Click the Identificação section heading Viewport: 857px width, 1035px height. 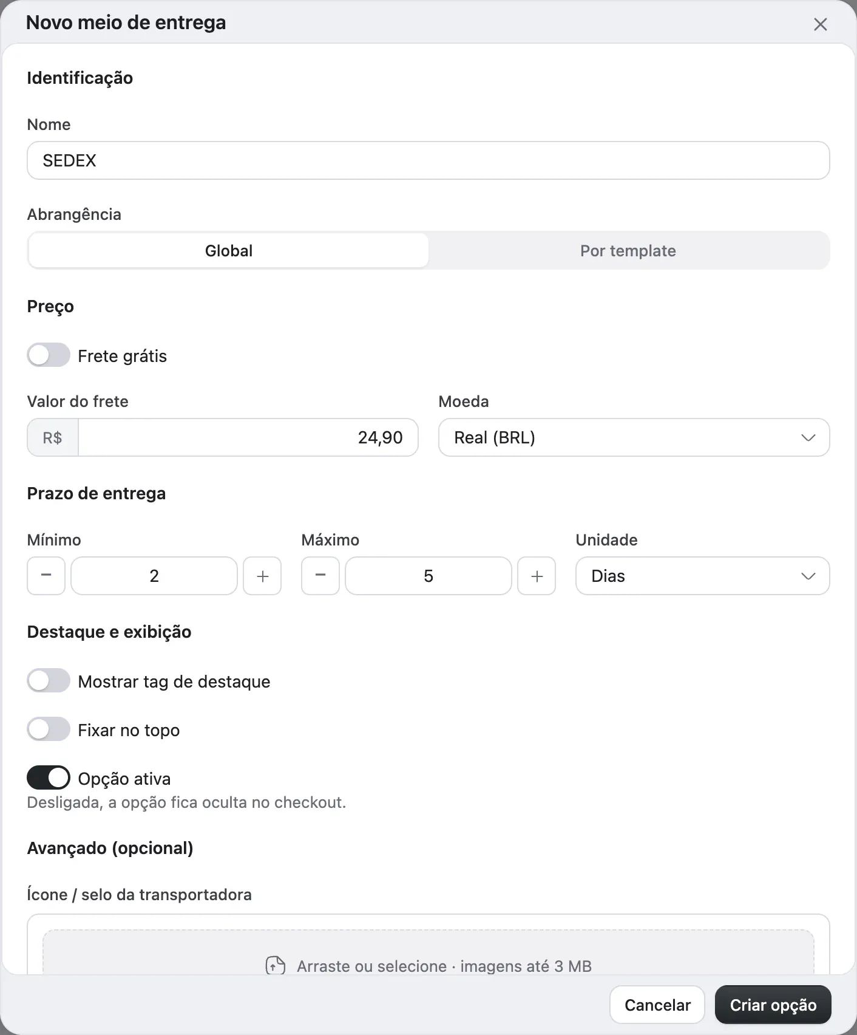coord(80,78)
